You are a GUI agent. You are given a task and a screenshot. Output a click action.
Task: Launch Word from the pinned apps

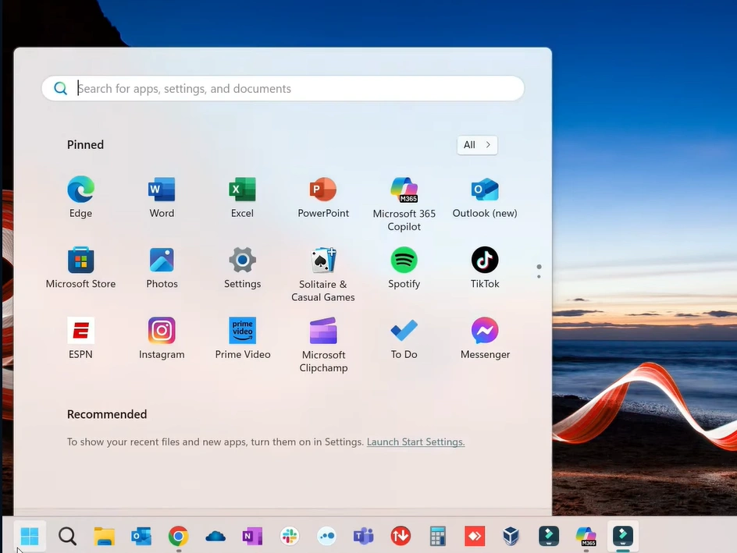[162, 190]
